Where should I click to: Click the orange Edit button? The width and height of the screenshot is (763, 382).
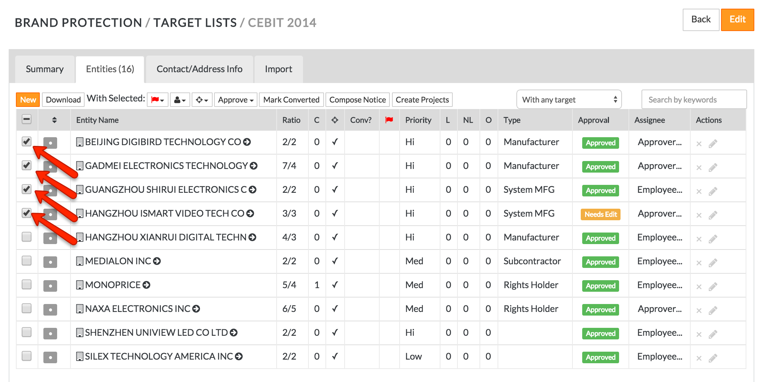tap(737, 19)
